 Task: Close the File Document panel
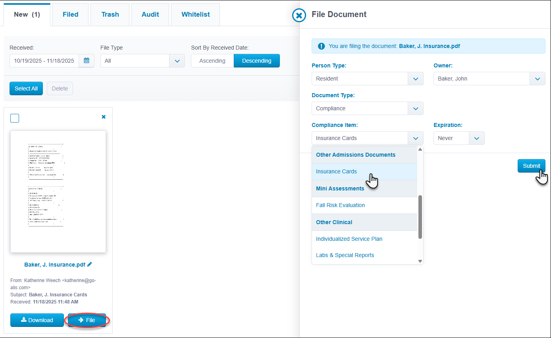(299, 15)
